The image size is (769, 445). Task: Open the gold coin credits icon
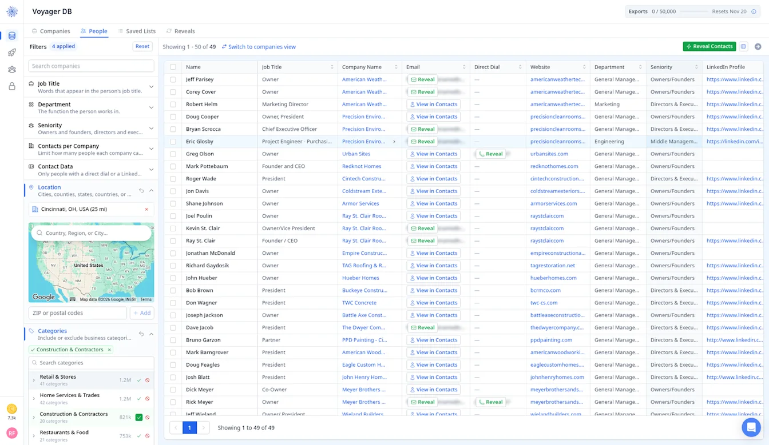(x=11, y=409)
